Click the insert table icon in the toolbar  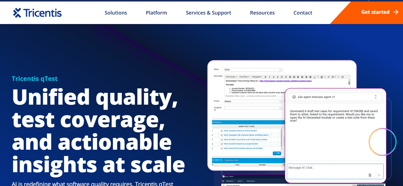(x=333, y=77)
